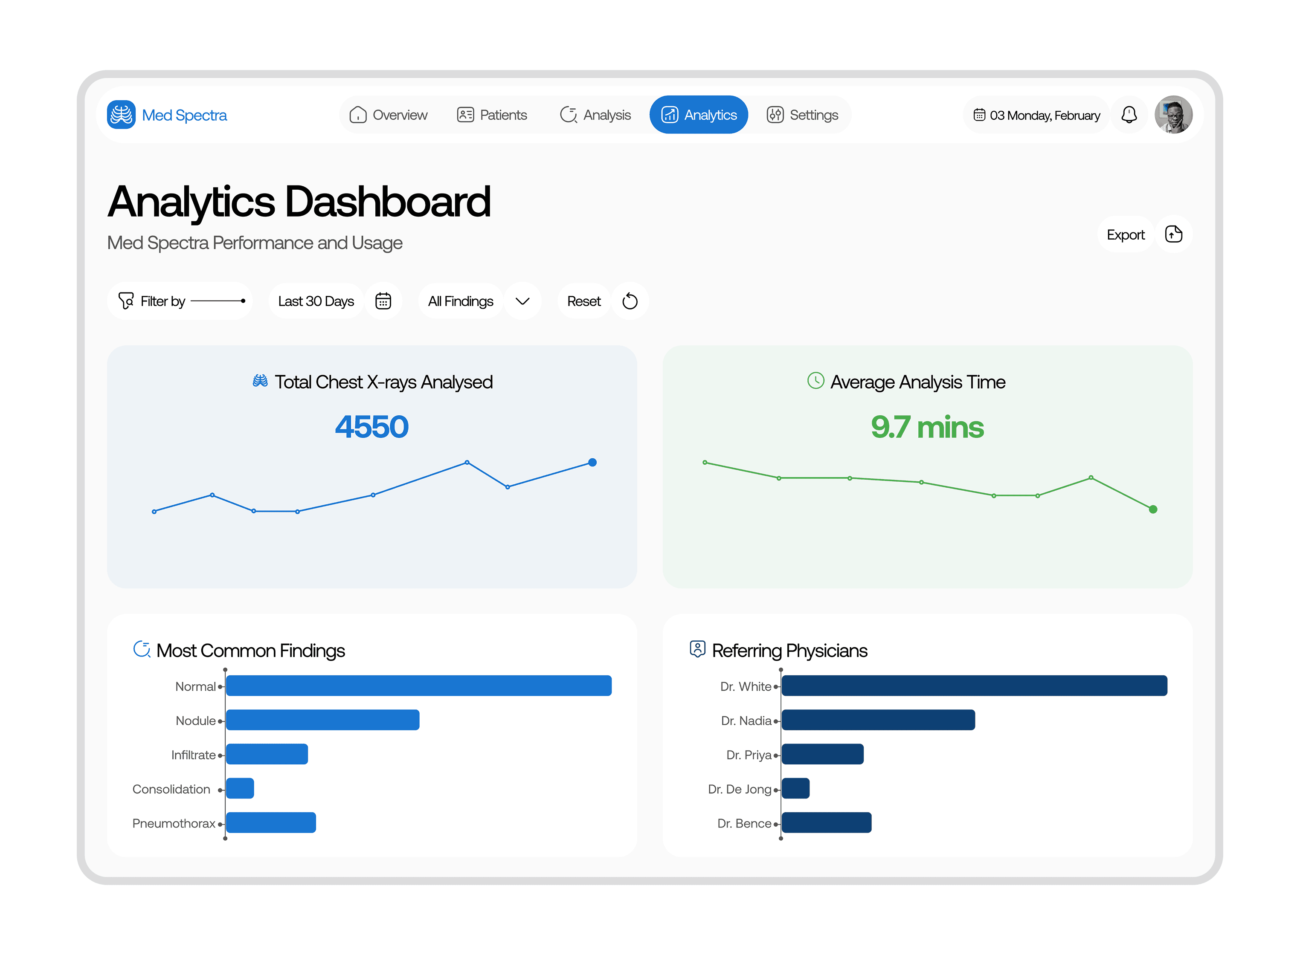Click the calendar icon in the date display

pos(980,114)
